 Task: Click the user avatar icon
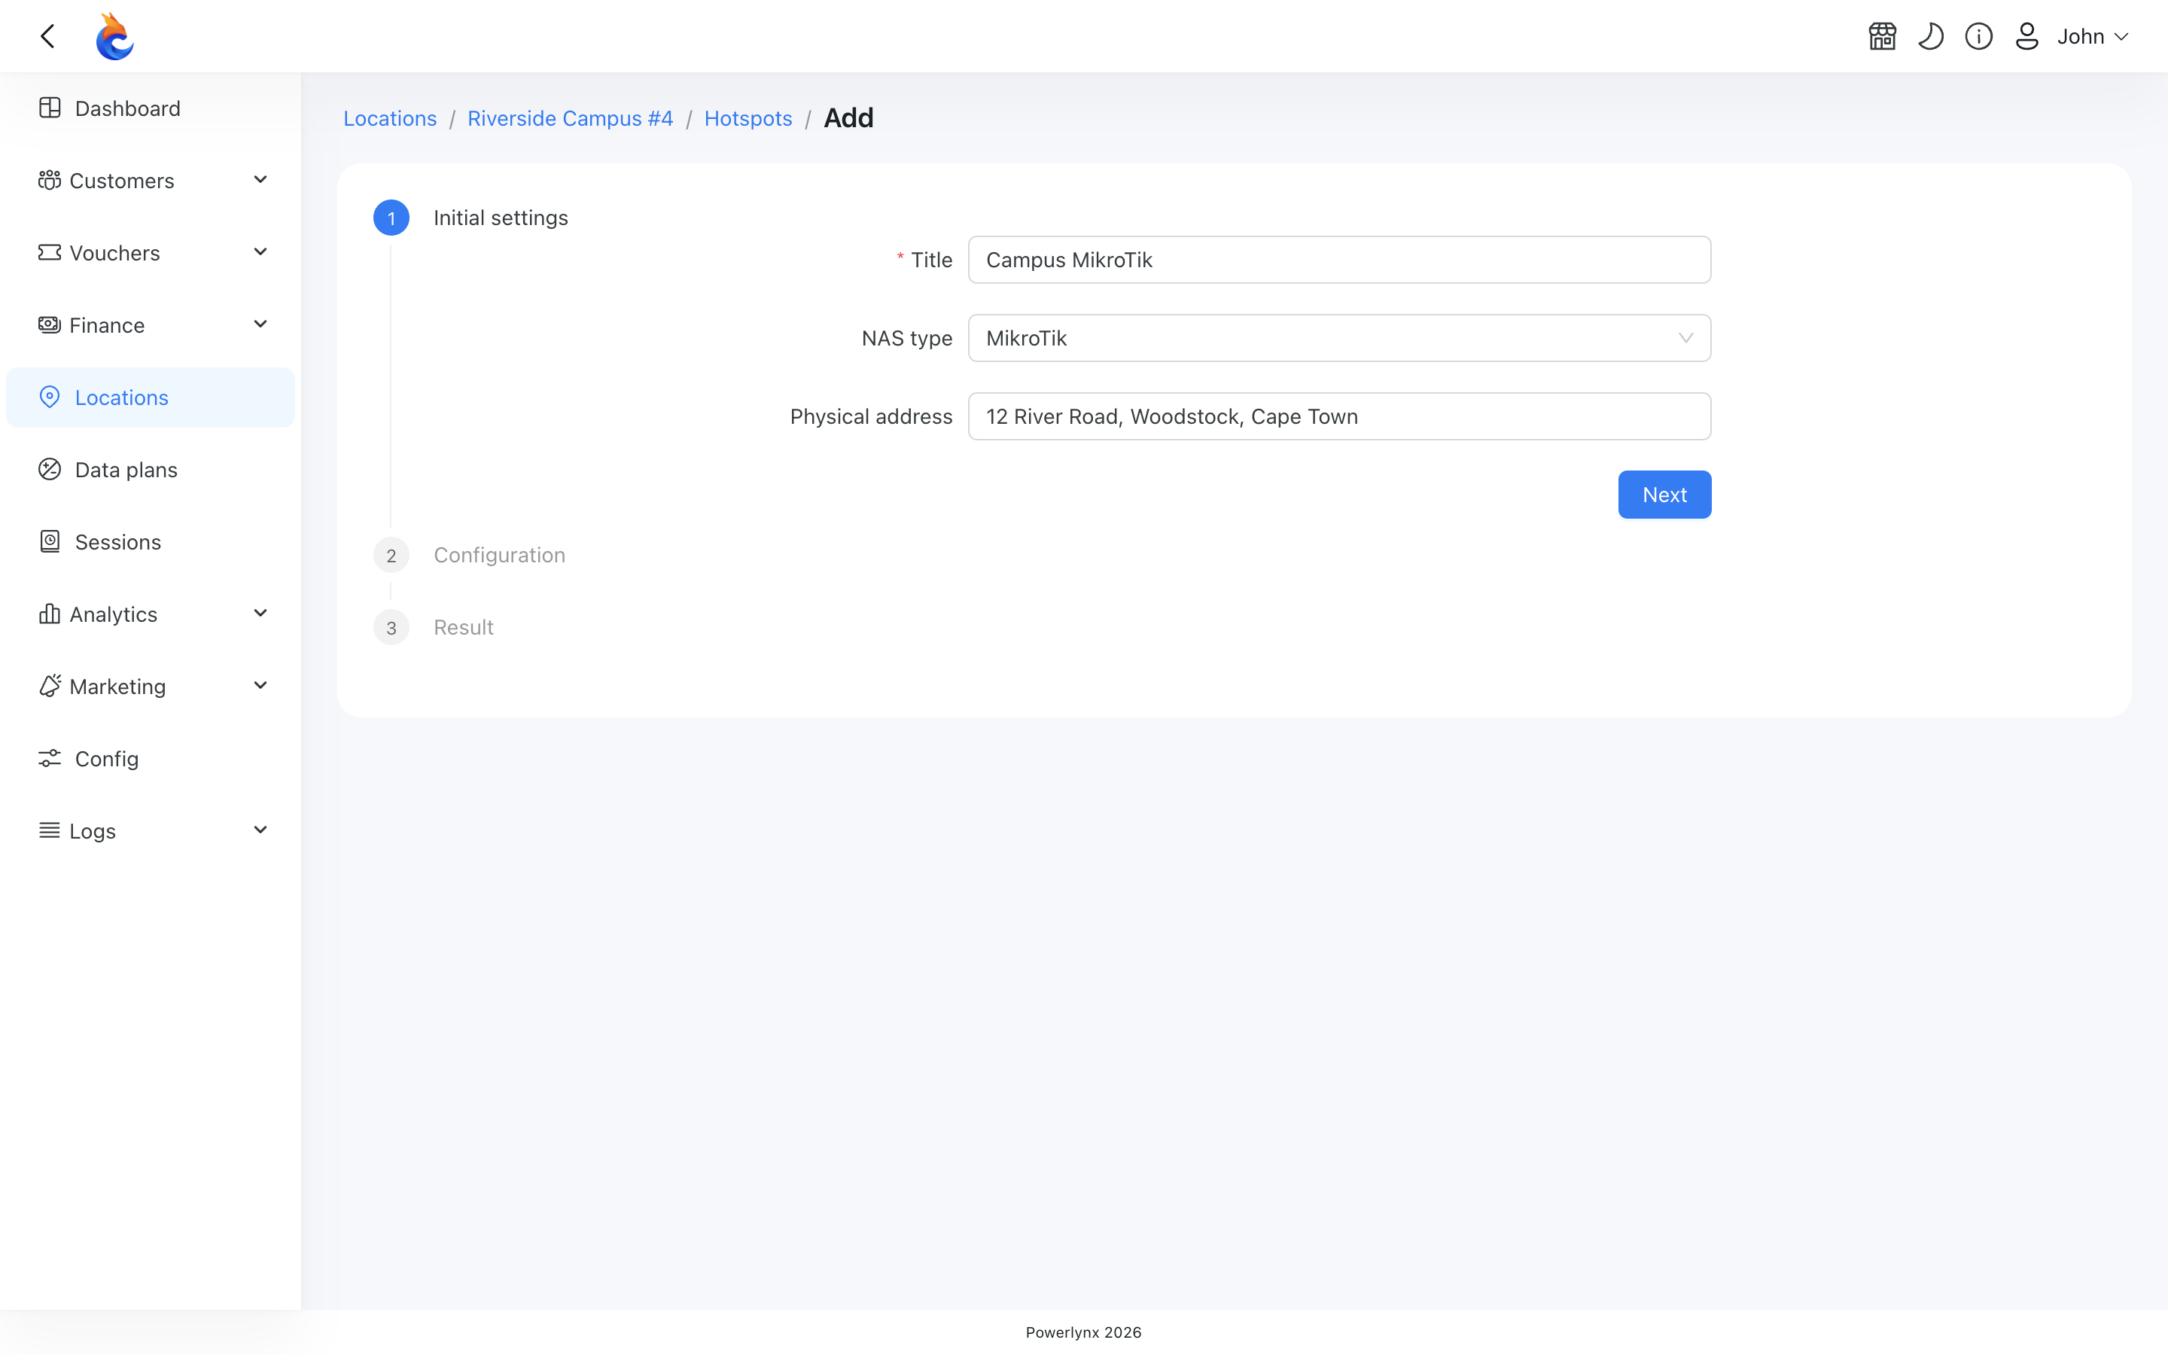pyautogui.click(x=2026, y=36)
